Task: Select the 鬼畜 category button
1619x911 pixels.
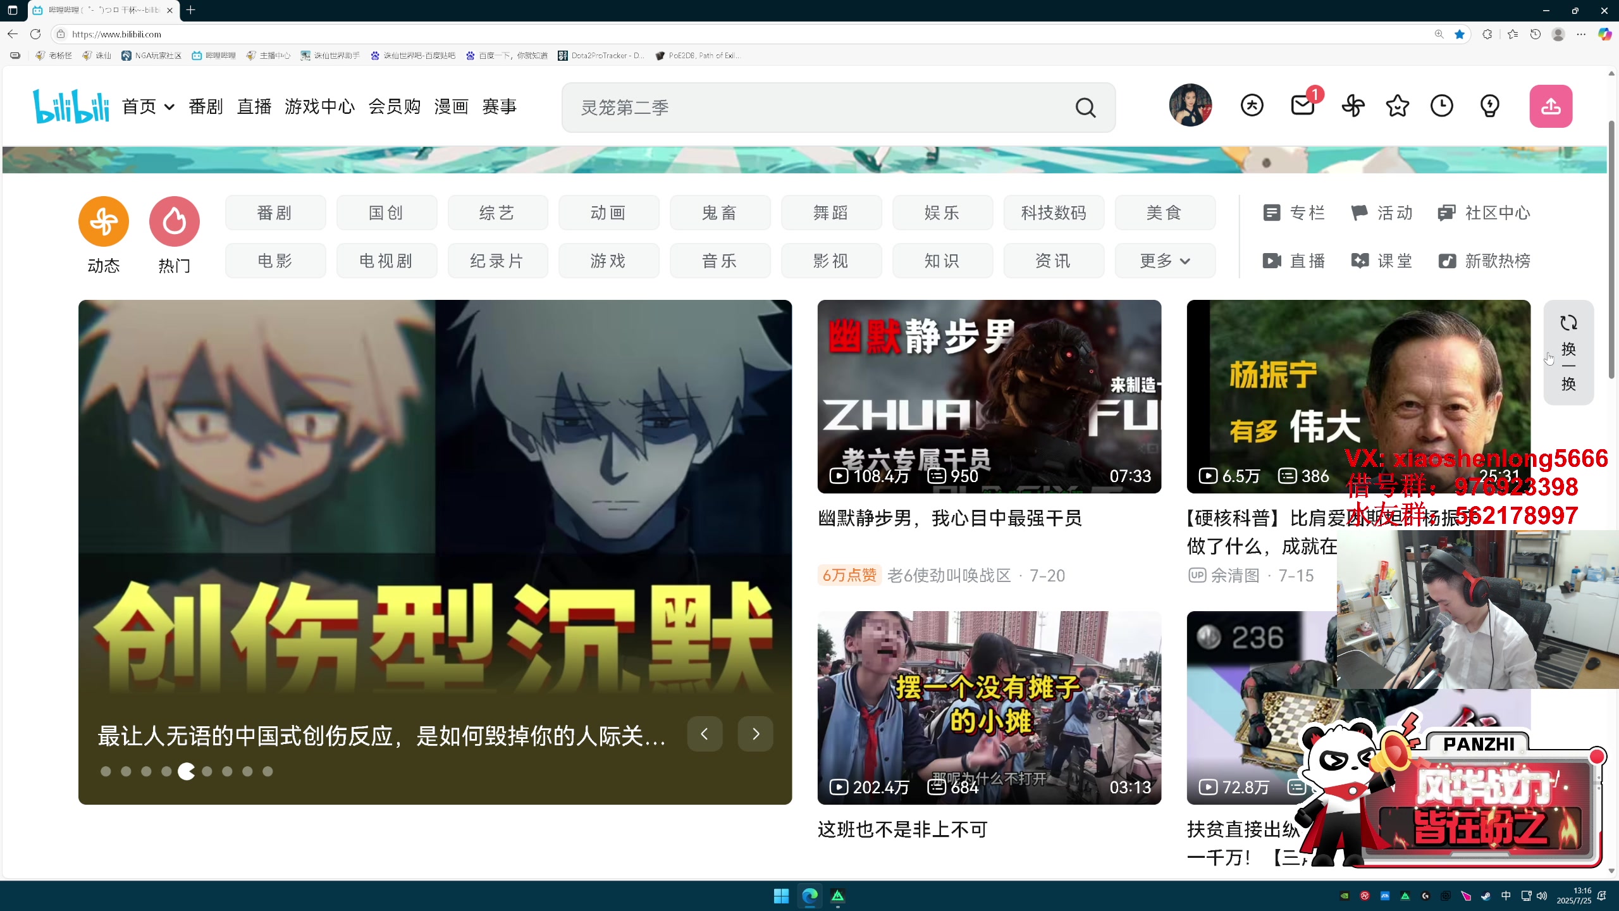Action: (720, 213)
